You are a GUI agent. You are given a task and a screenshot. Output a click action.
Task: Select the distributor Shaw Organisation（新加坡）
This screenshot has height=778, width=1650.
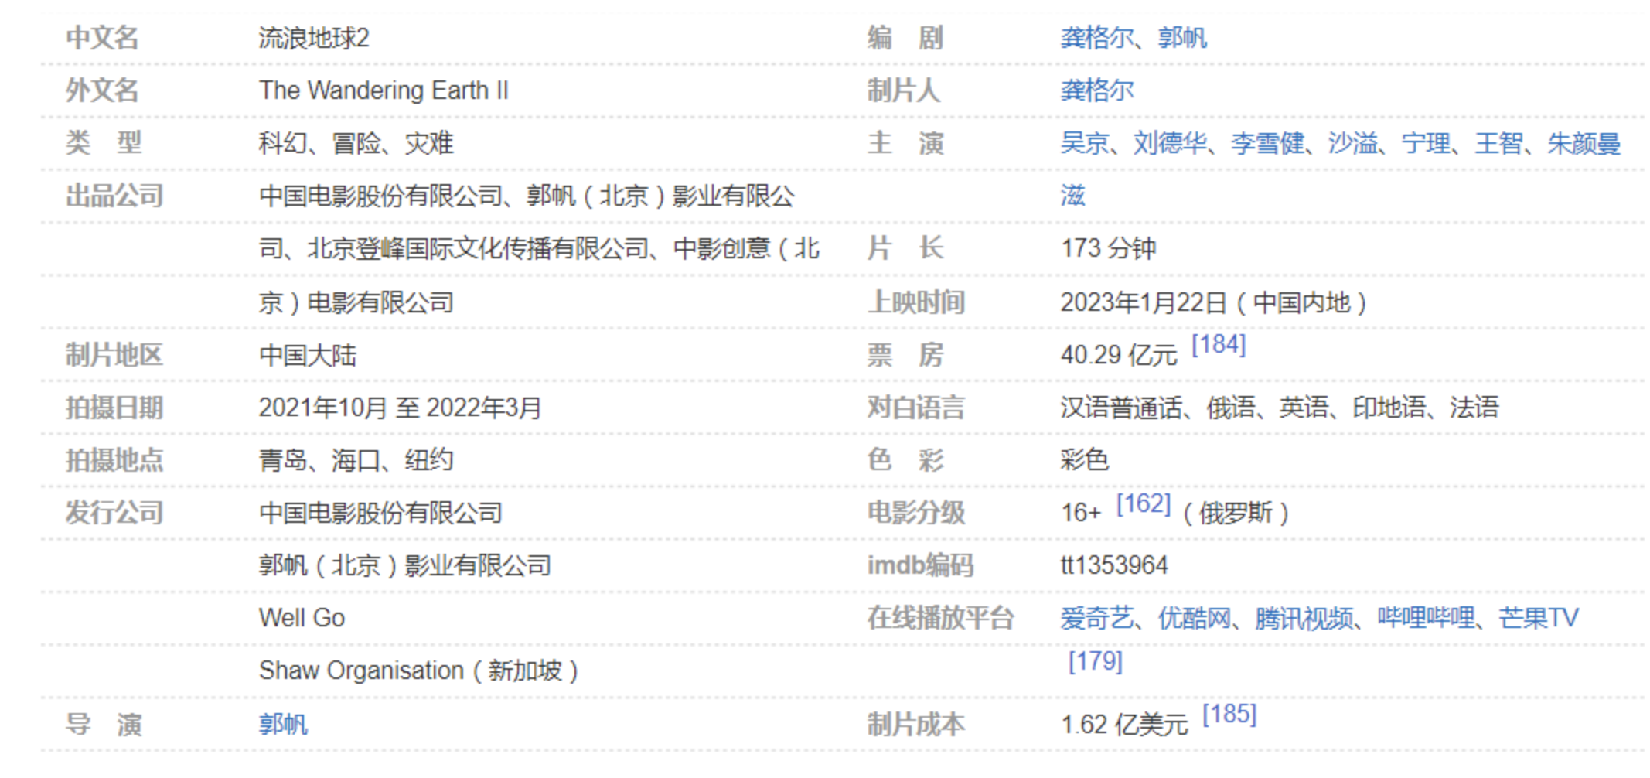[x=418, y=670]
